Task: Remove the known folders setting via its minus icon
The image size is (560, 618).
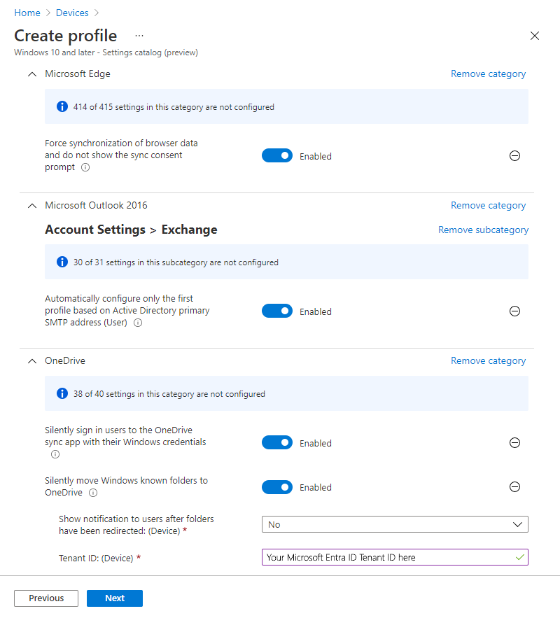Action: [x=514, y=486]
